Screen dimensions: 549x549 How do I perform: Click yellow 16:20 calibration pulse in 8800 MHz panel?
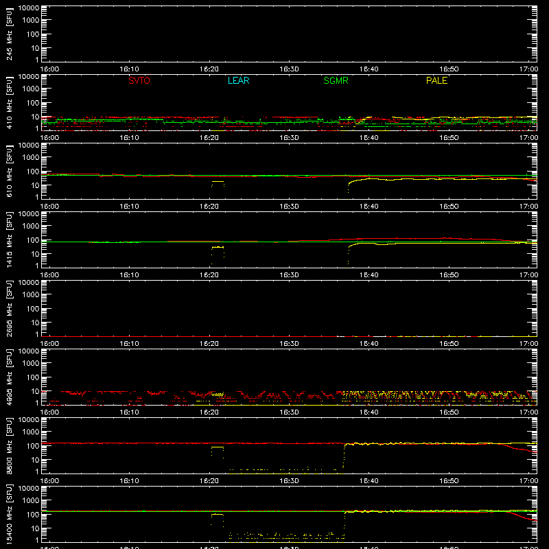[x=218, y=451]
